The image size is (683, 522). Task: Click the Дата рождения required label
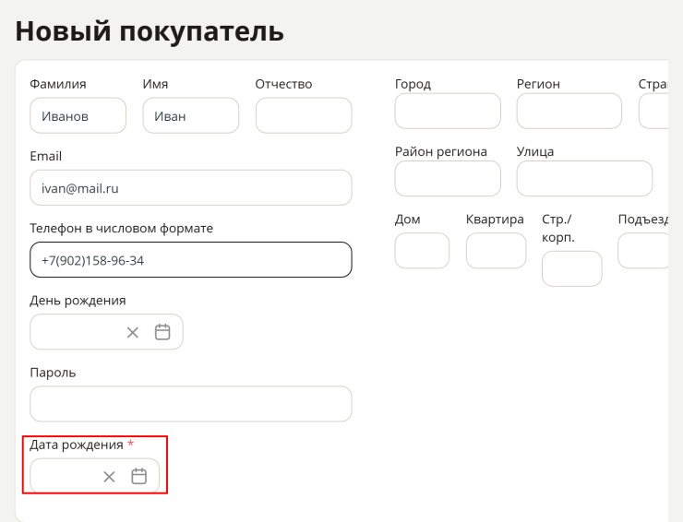(82, 445)
